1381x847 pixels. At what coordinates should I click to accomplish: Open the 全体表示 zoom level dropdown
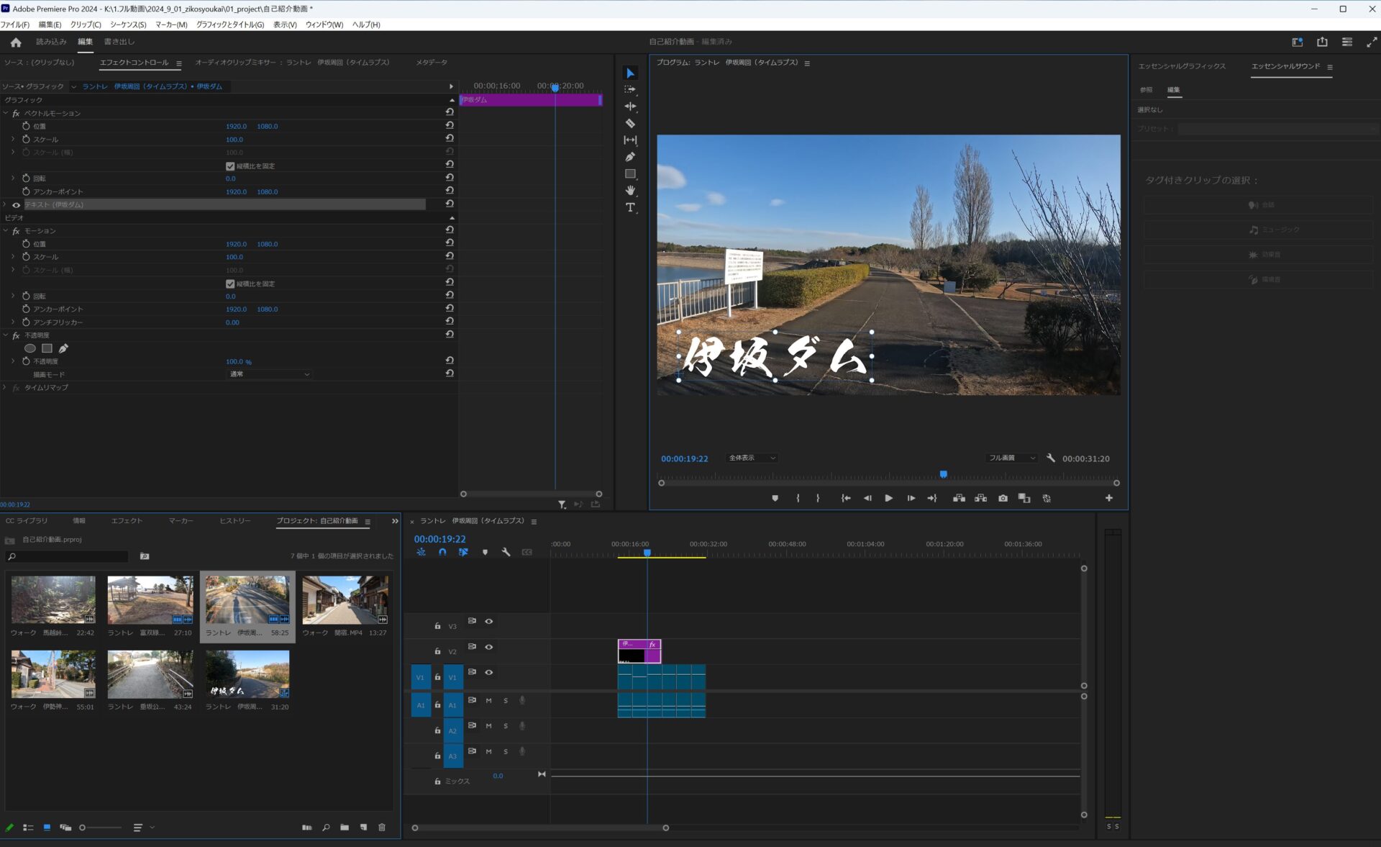[x=752, y=458]
